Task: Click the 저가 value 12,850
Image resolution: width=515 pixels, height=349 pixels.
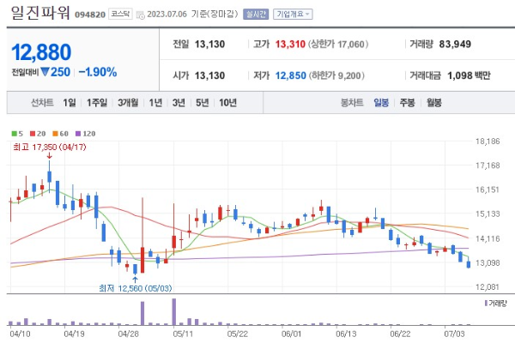Action: point(291,75)
